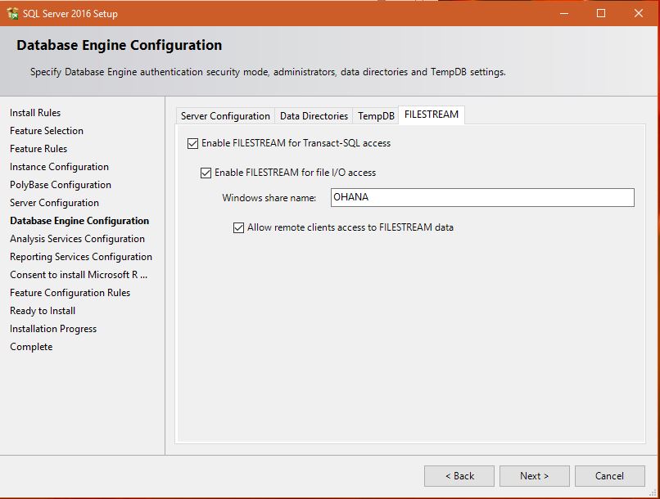
Task: Switch to the Data Directories tab
Action: tap(314, 115)
